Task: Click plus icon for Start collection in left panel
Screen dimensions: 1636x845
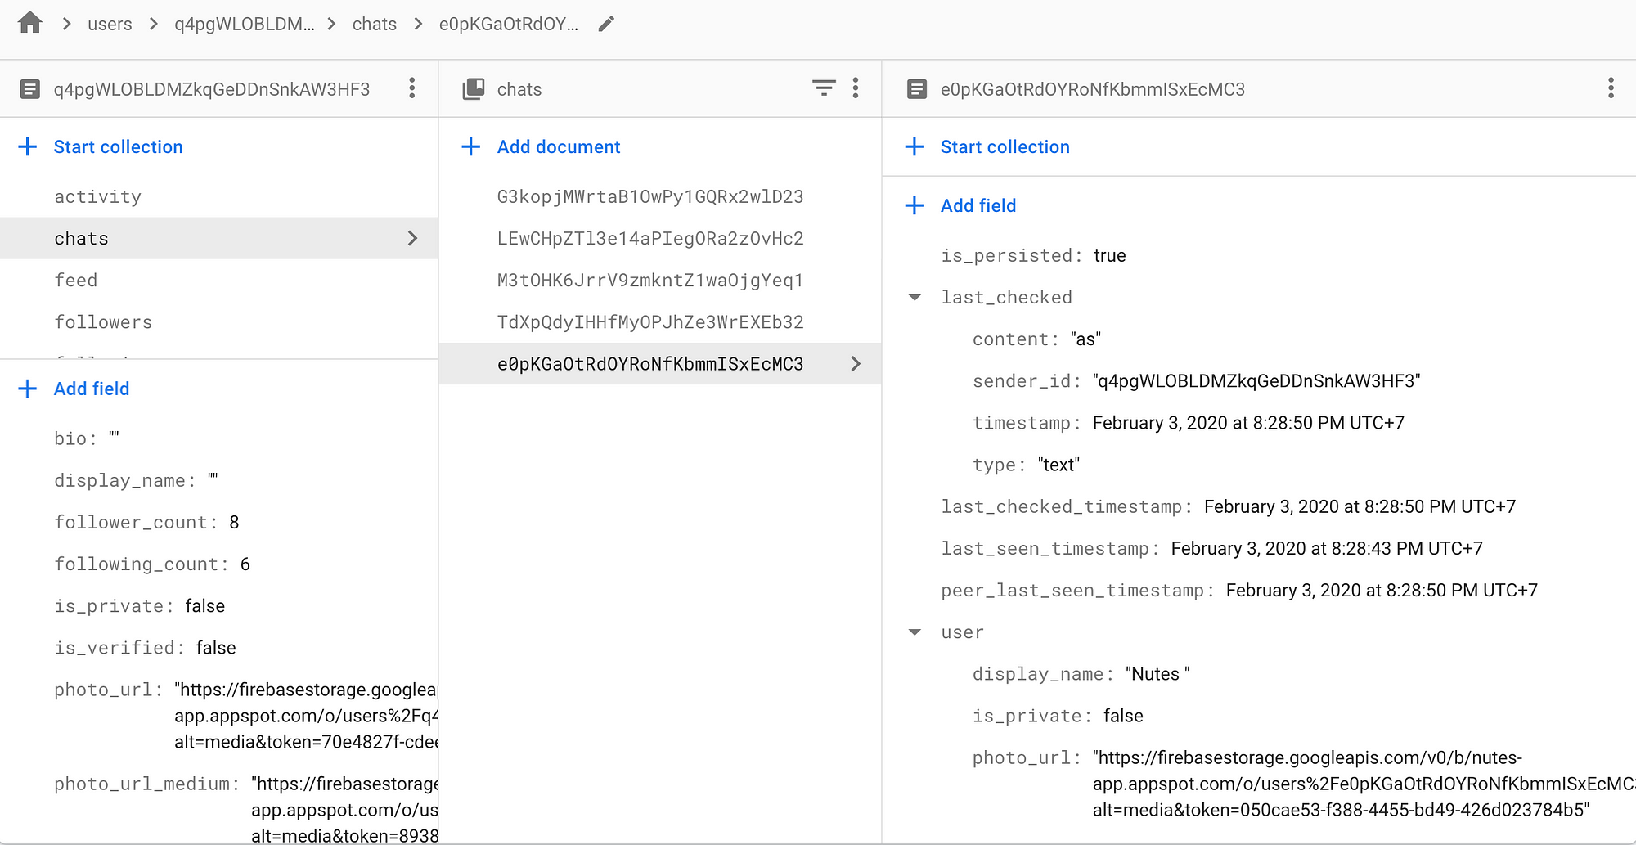Action: click(28, 146)
